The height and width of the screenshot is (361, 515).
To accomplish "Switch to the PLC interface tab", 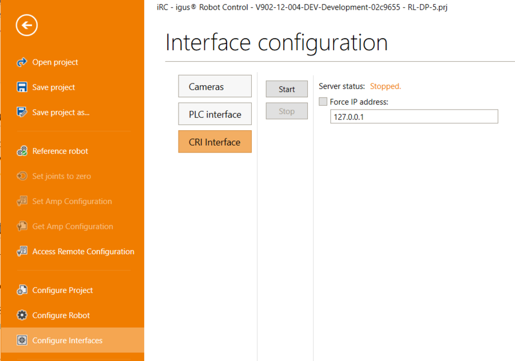I will [x=215, y=114].
